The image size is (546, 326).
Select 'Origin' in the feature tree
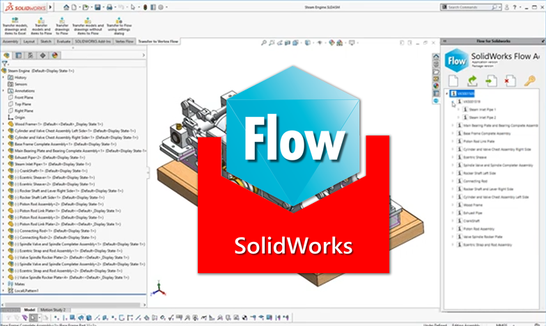19,117
